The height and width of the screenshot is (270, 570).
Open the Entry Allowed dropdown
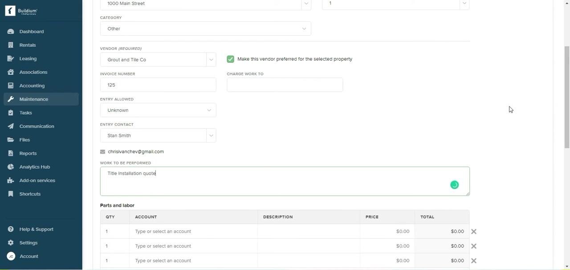(x=158, y=110)
